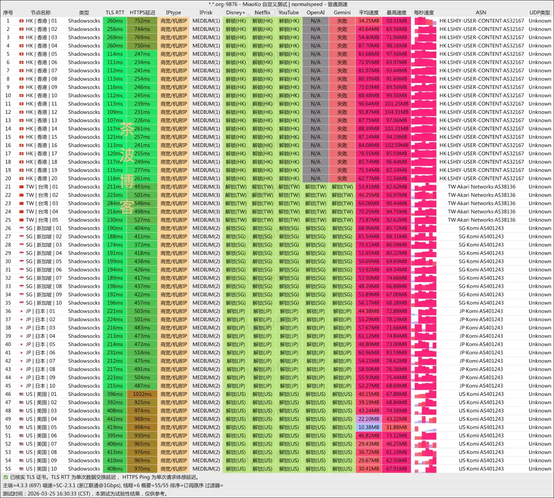The width and height of the screenshot is (554, 498).
Task: Click the Japan flag beside JP | 日本 | 01
Action: coord(21,311)
